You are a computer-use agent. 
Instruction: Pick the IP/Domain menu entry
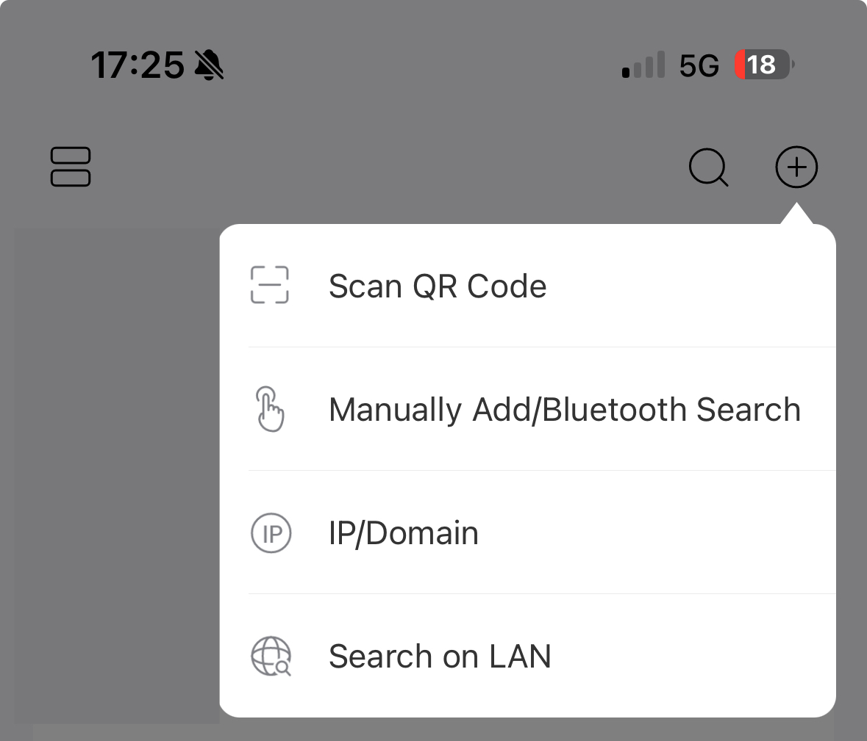coord(527,533)
